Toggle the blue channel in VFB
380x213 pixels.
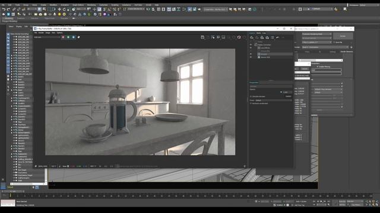pos(74,37)
